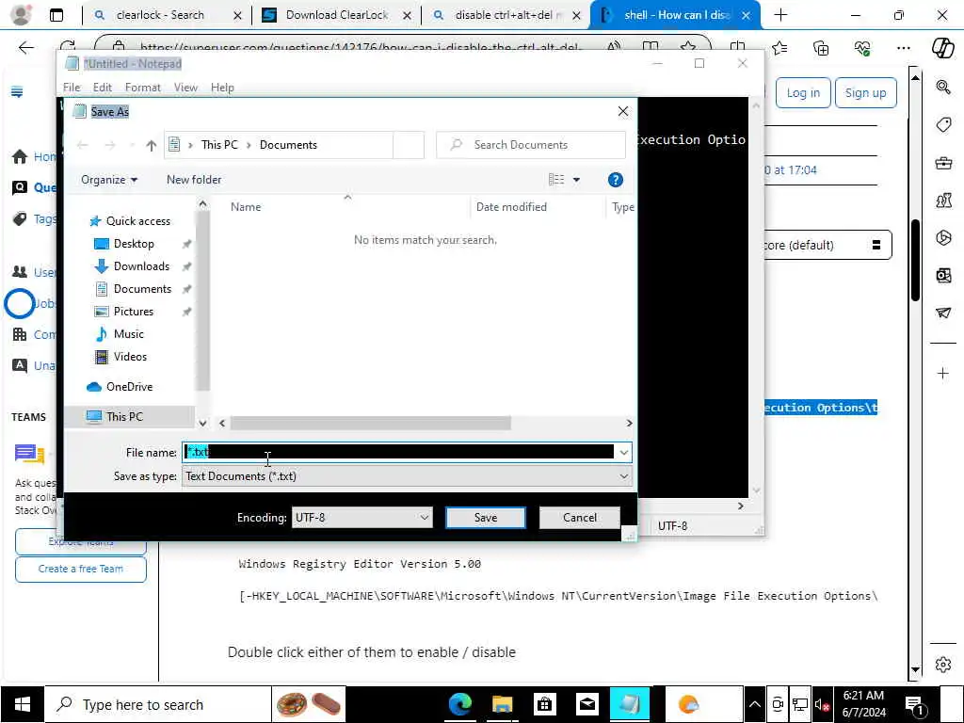Open Notepad's Format menu

click(143, 88)
